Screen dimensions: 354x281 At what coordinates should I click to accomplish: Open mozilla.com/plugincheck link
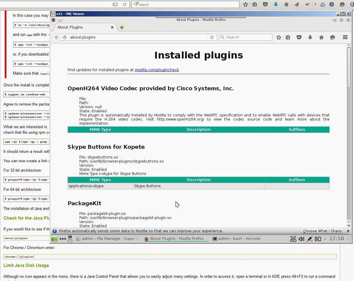coord(157,70)
